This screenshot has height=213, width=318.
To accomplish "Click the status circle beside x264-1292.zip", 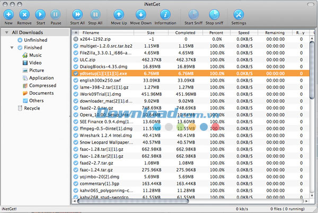I will point(76,39).
